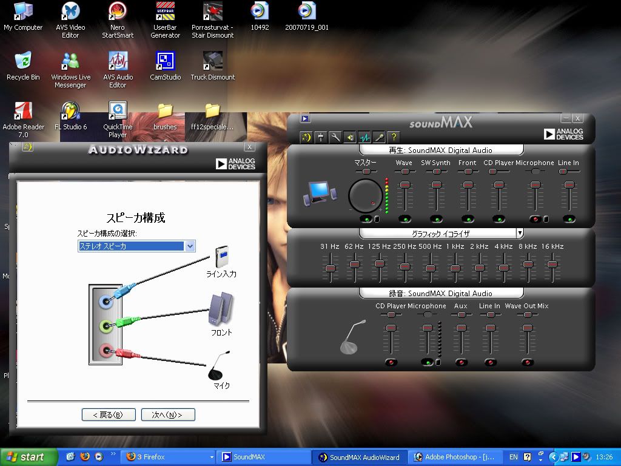Click the taskbar clock showing 13:26
This screenshot has width=621, height=466.
(x=604, y=458)
